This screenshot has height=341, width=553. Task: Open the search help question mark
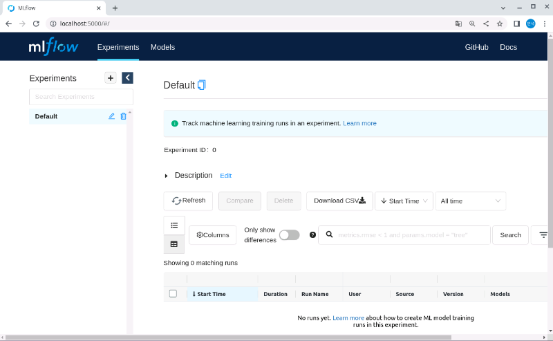312,235
